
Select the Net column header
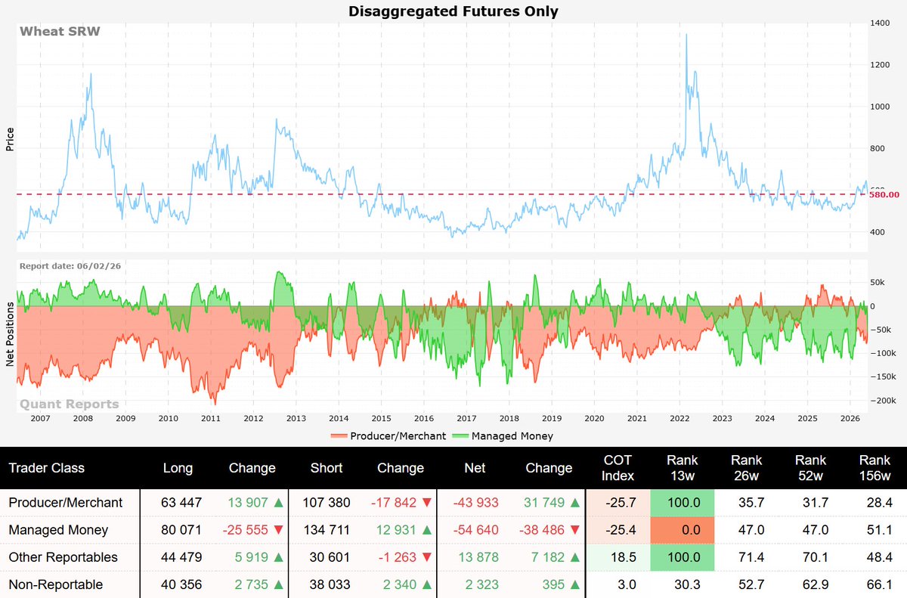click(475, 468)
